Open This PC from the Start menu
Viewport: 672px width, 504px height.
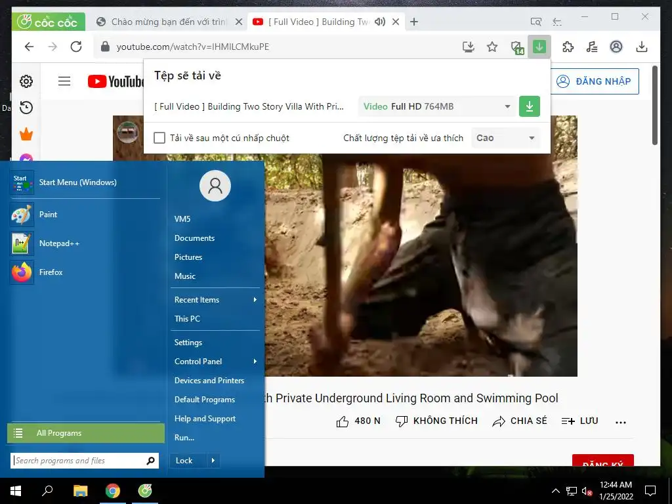click(x=187, y=318)
